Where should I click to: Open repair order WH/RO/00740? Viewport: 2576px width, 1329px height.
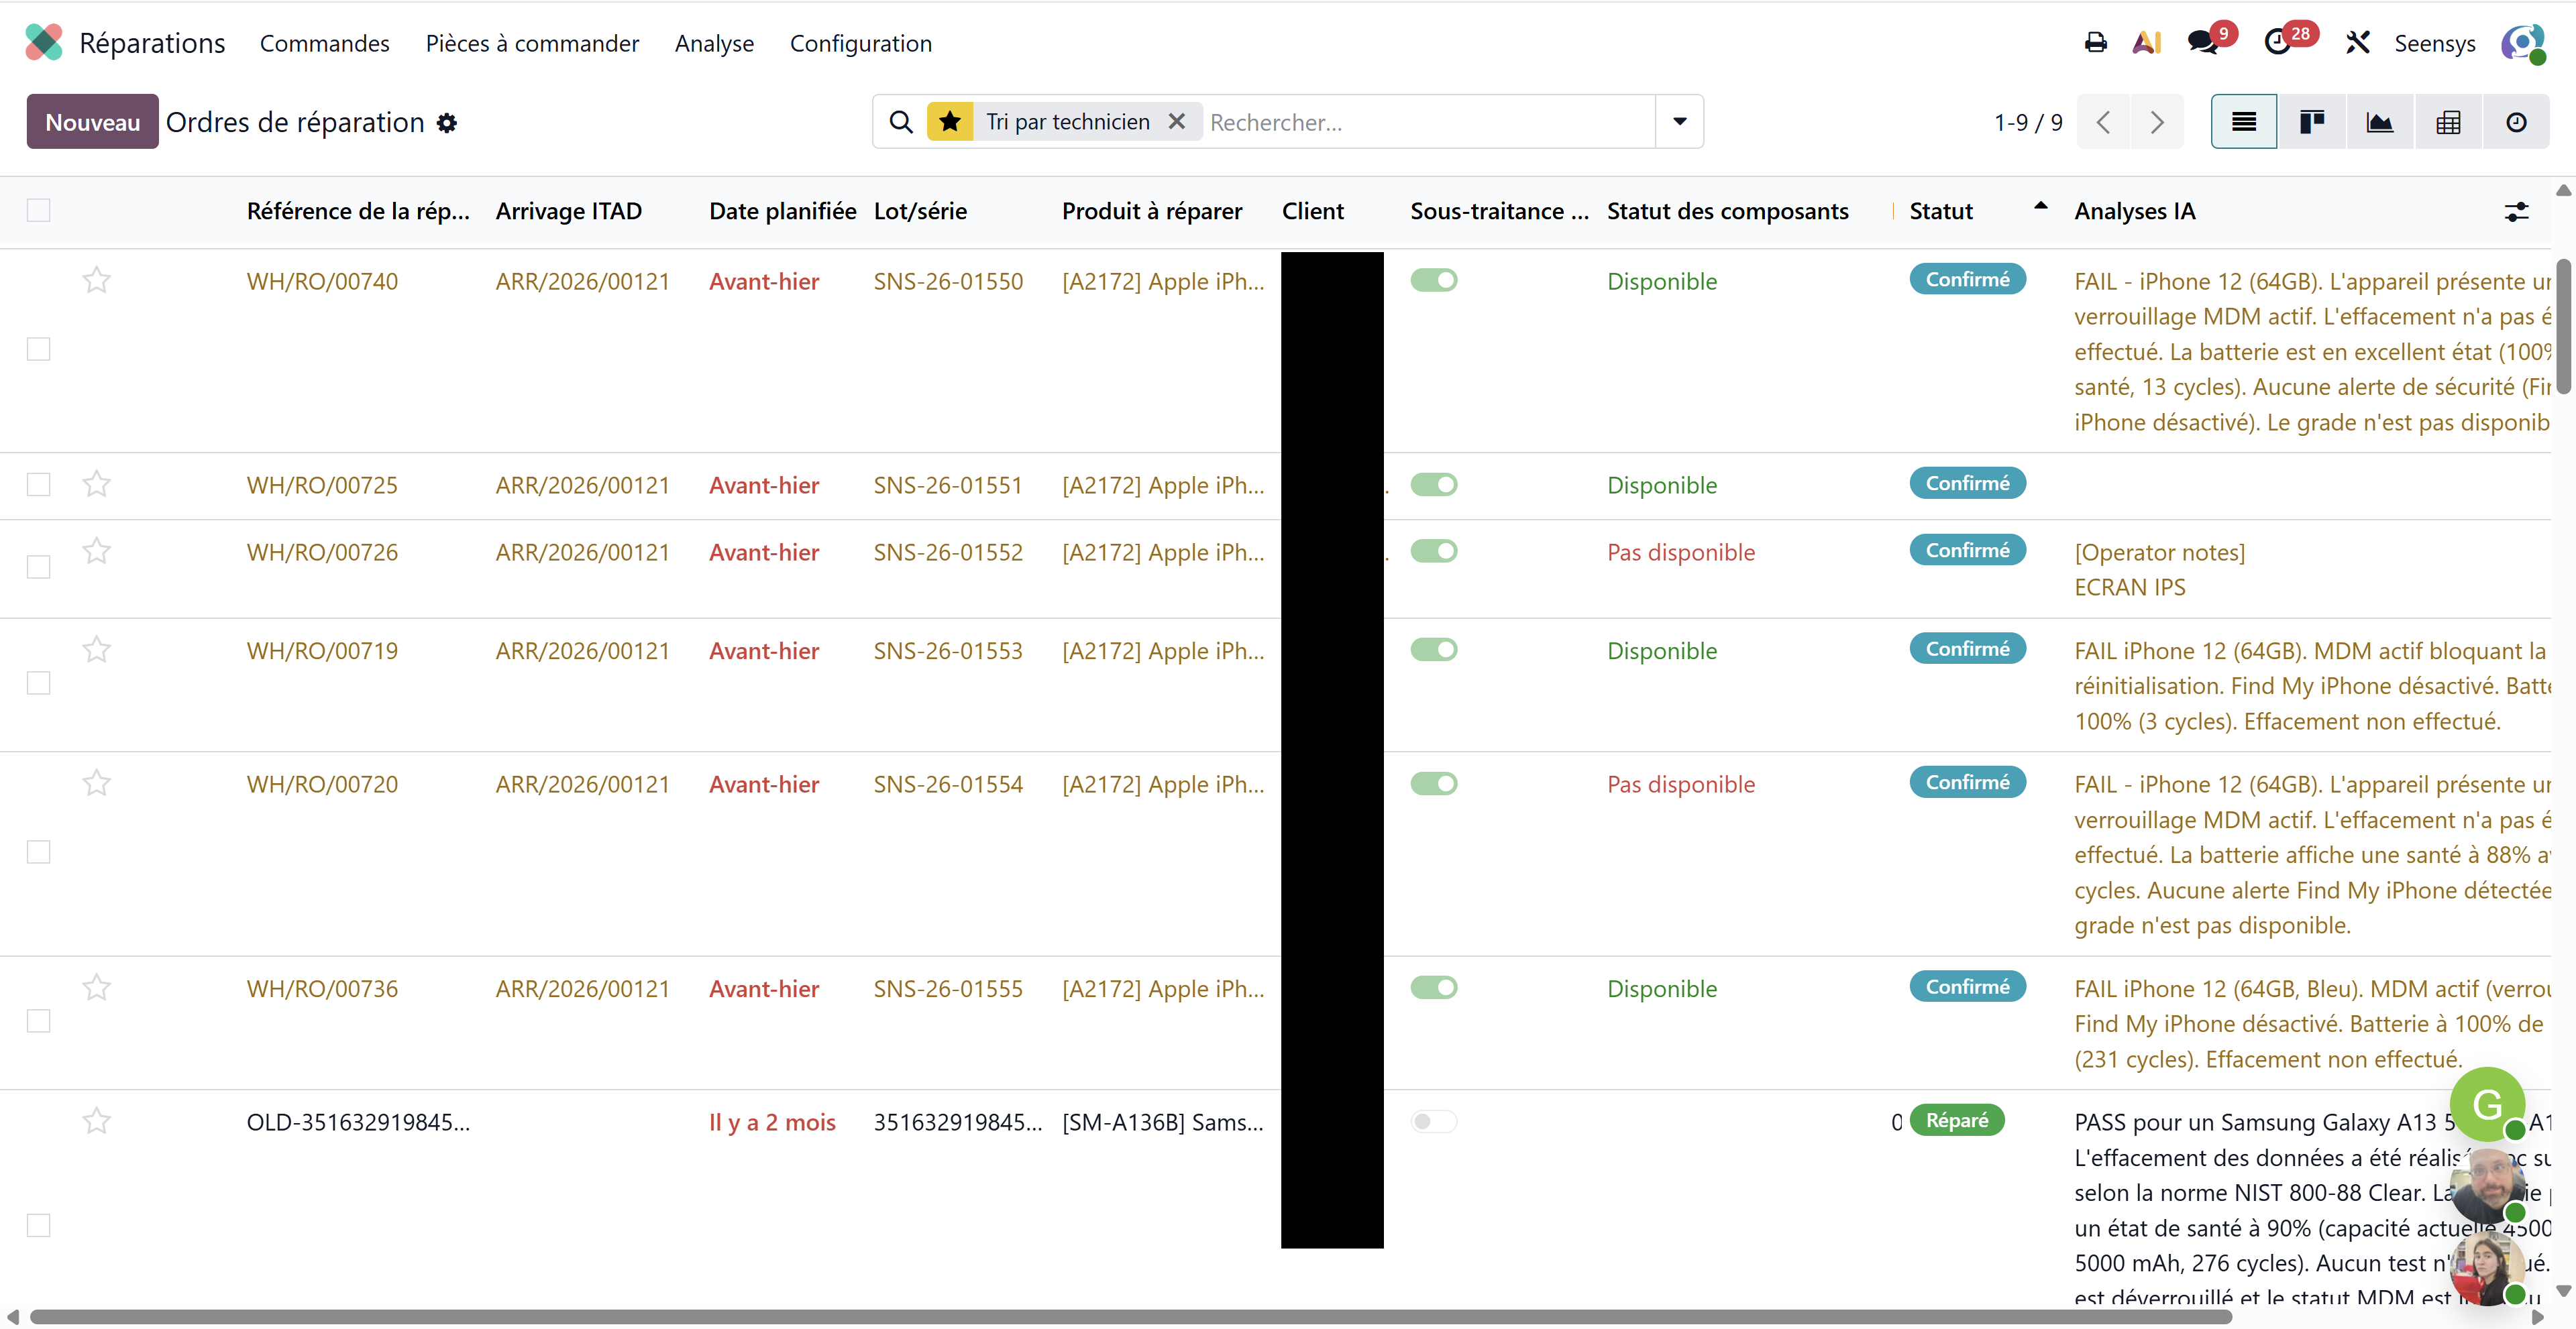[322, 281]
